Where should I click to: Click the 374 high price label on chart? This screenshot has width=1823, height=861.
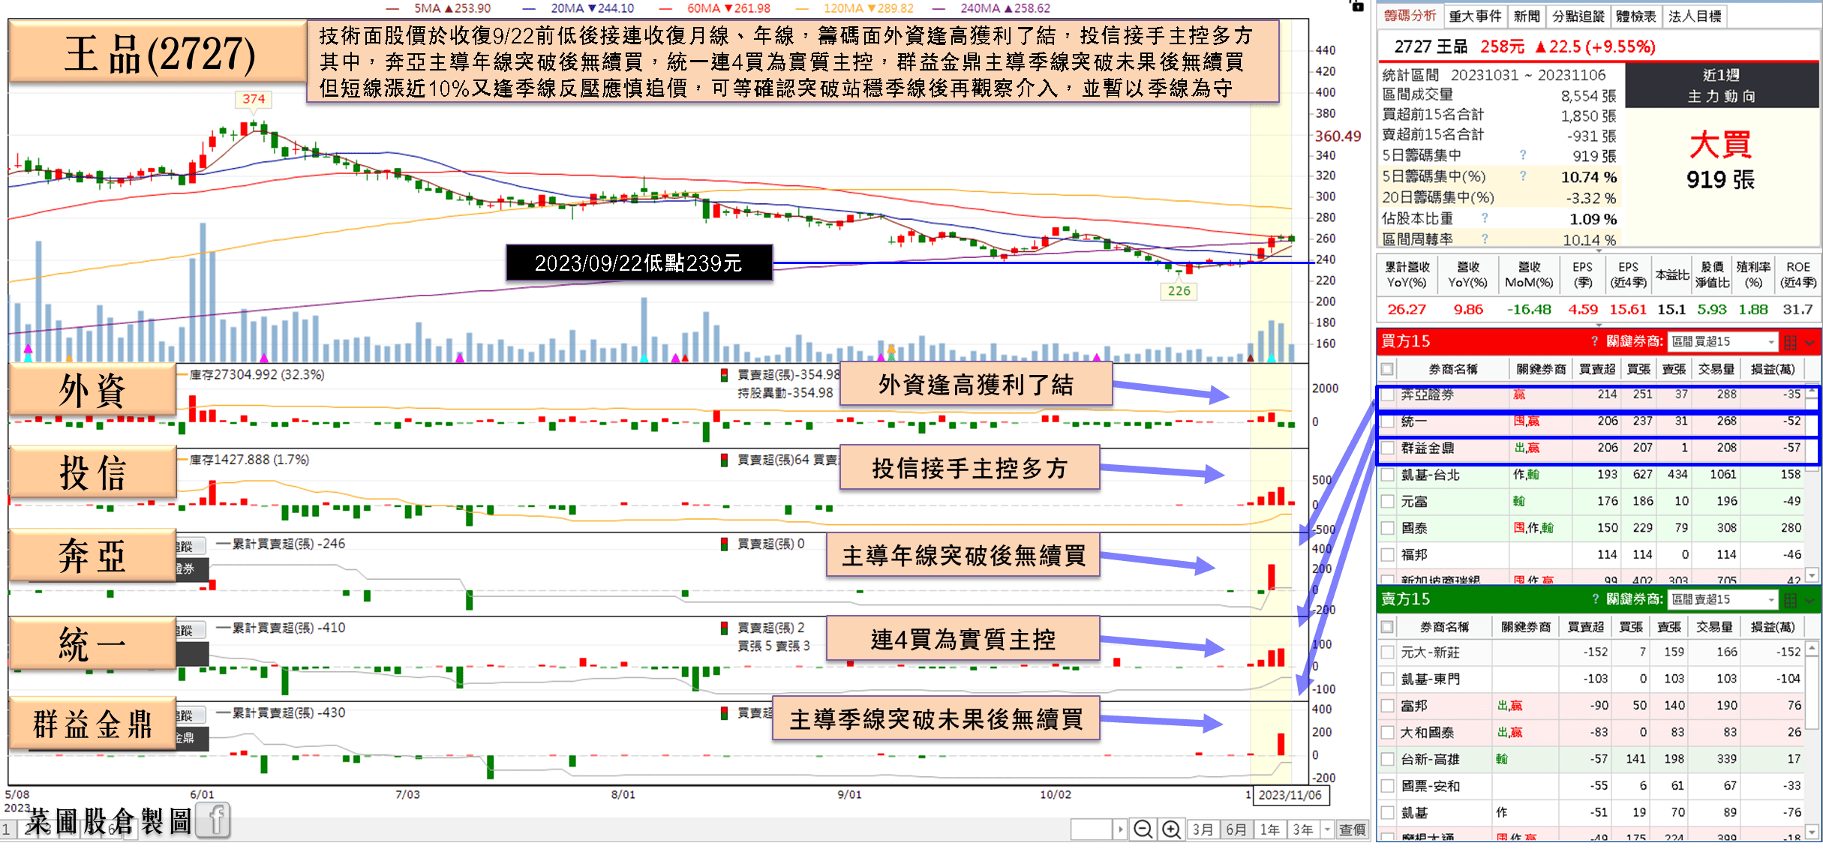coord(254,99)
